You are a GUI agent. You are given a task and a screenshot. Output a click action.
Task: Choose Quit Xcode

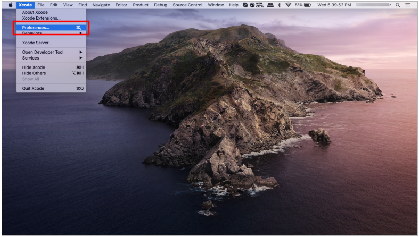pos(51,89)
